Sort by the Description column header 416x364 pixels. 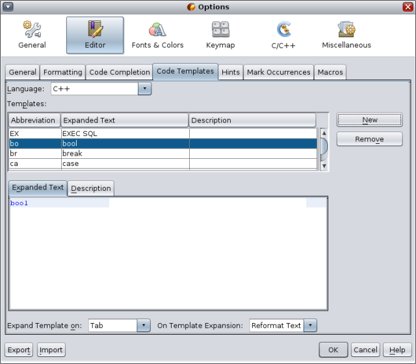[252, 120]
